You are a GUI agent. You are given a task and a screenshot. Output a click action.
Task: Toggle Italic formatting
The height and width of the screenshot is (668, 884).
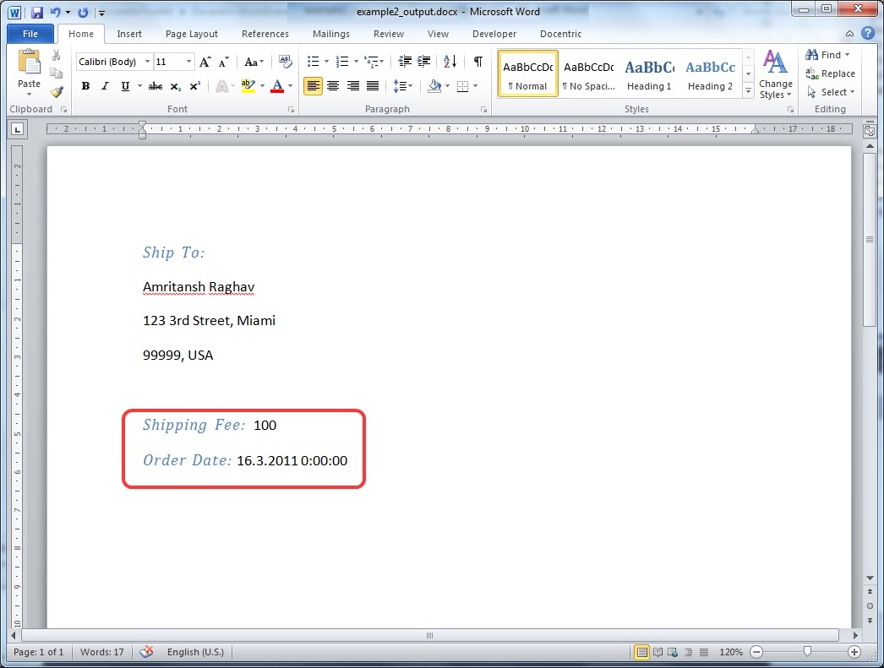(106, 86)
